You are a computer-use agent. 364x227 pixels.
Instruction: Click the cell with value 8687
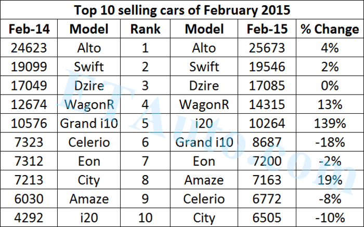270,142
